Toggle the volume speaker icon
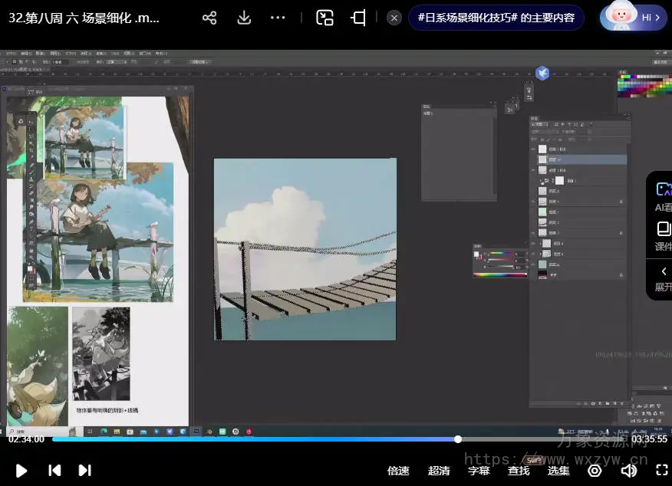This screenshot has height=486, width=672. point(629,470)
